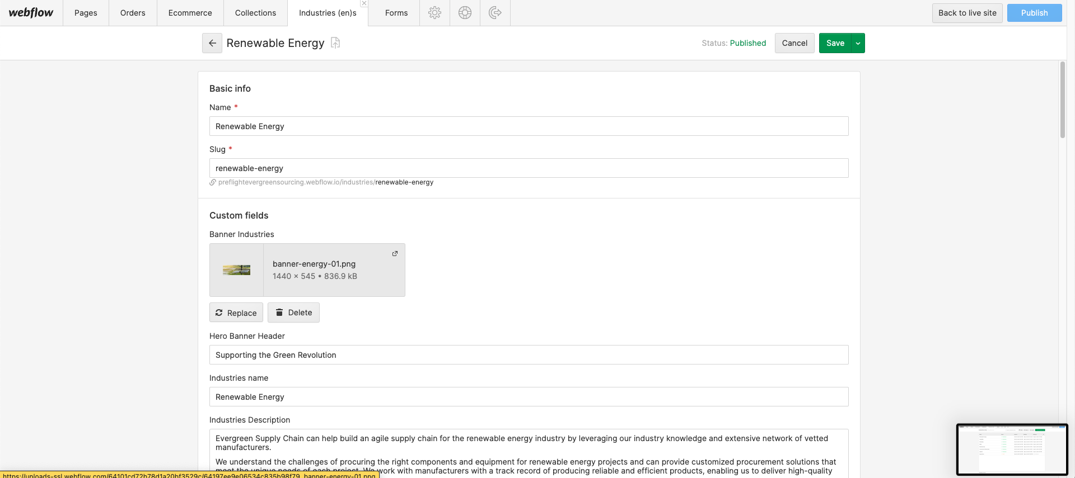The image size is (1075, 478).
Task: Click Back to live site button
Action: [968, 13]
